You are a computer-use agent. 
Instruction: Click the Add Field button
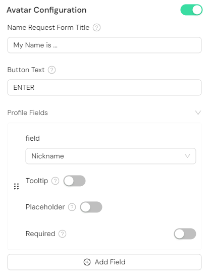pyautogui.click(x=104, y=262)
